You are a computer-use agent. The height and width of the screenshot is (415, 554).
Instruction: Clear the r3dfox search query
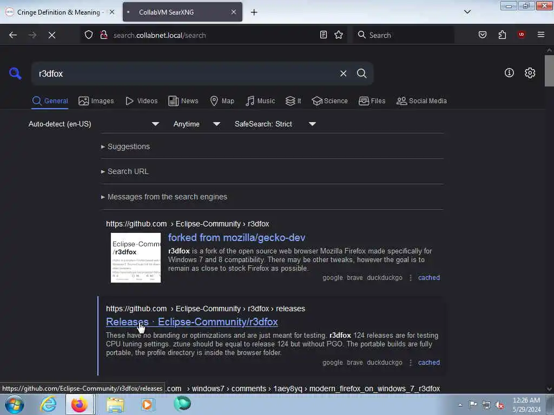343,73
